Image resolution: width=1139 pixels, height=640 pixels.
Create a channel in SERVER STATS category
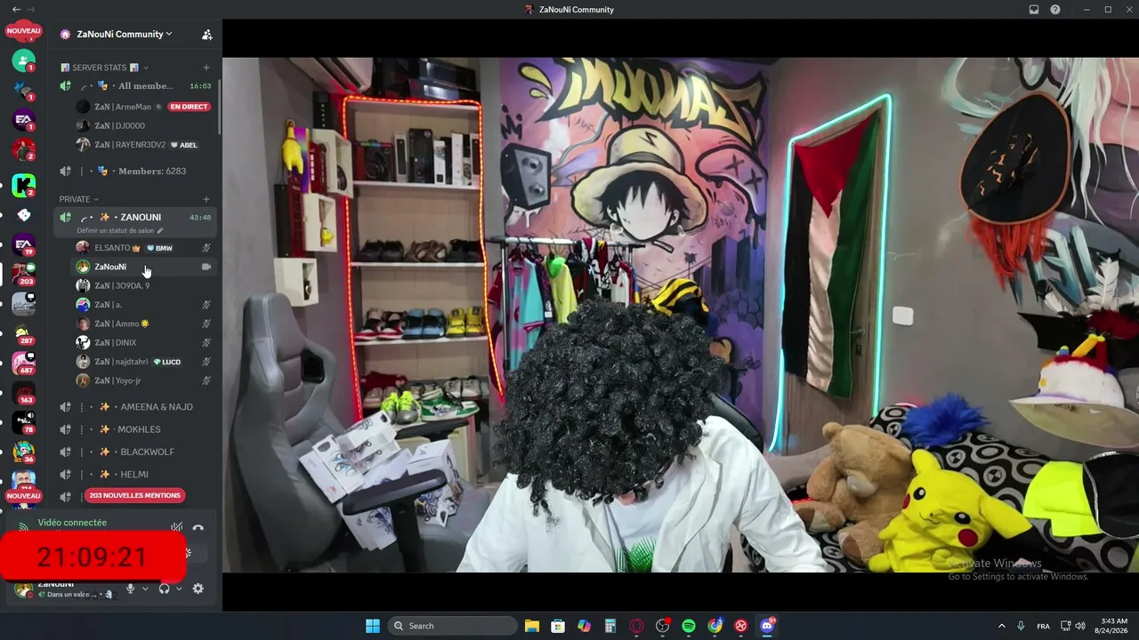[x=206, y=68]
